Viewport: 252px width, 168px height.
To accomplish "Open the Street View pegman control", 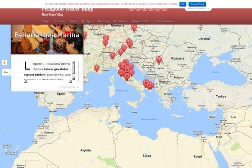I will pos(4,63).
